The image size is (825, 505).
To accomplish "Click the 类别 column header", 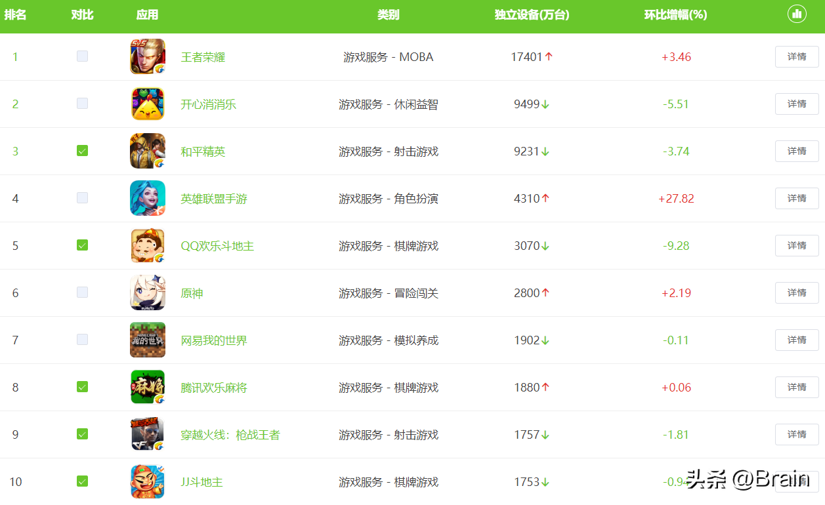I will pos(389,14).
